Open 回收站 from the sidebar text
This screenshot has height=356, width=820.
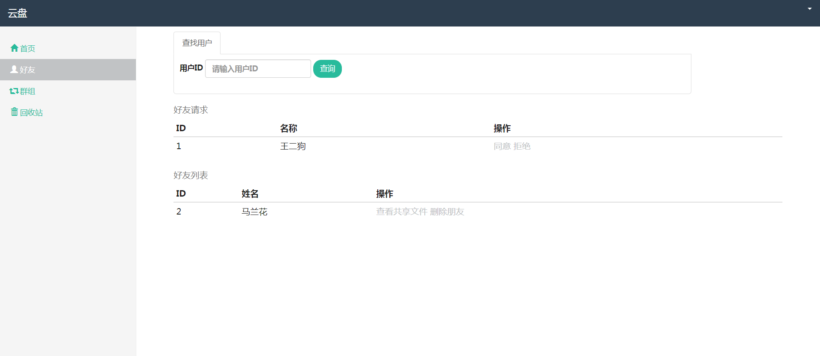(x=32, y=113)
